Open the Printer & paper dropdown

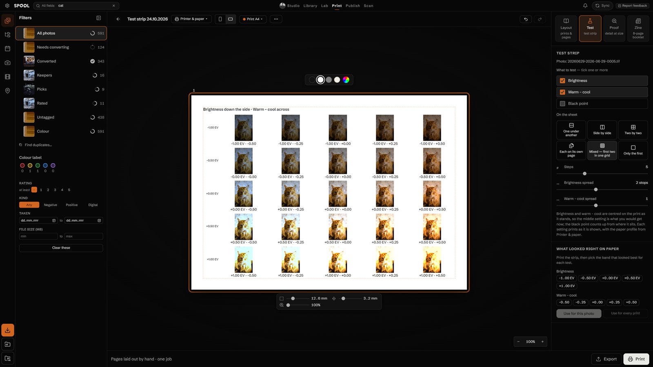pyautogui.click(x=191, y=19)
